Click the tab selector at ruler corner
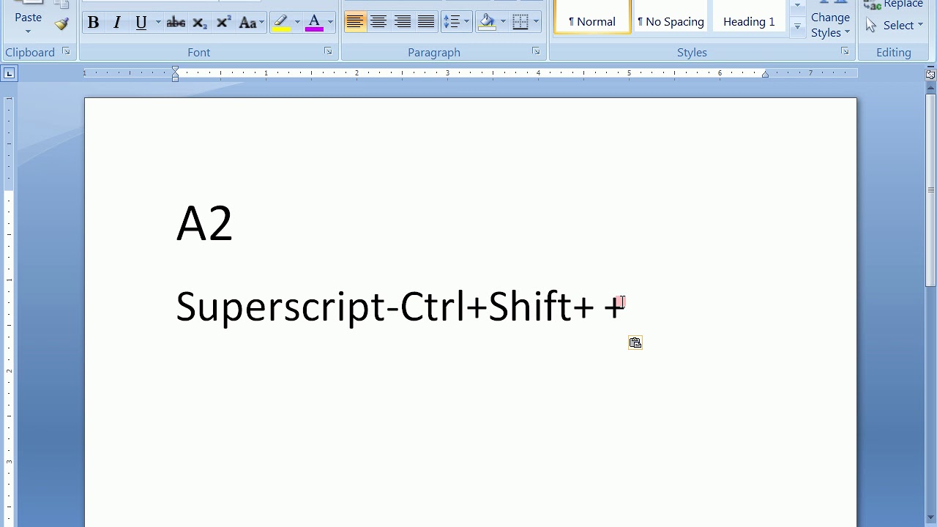Viewport: 937px width, 527px height. click(10, 73)
